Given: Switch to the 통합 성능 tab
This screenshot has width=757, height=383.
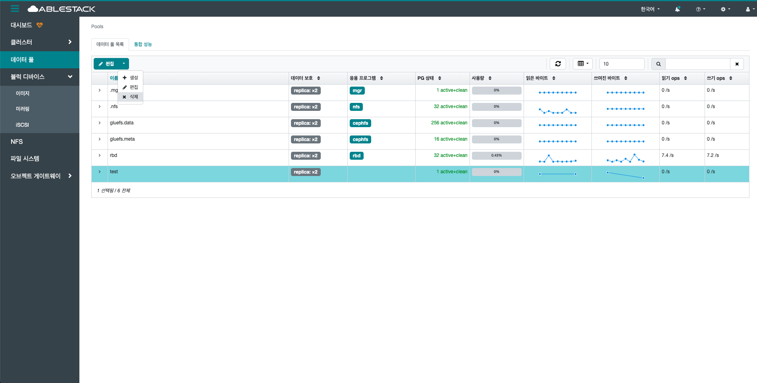Looking at the screenshot, I should tap(143, 44).
